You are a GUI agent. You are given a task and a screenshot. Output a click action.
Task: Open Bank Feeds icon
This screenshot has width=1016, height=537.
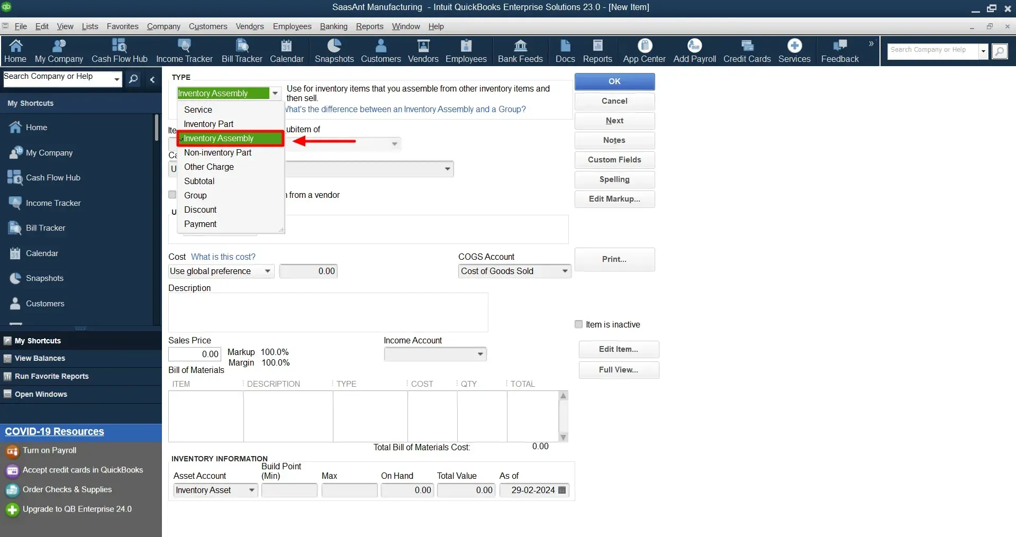[x=520, y=51]
